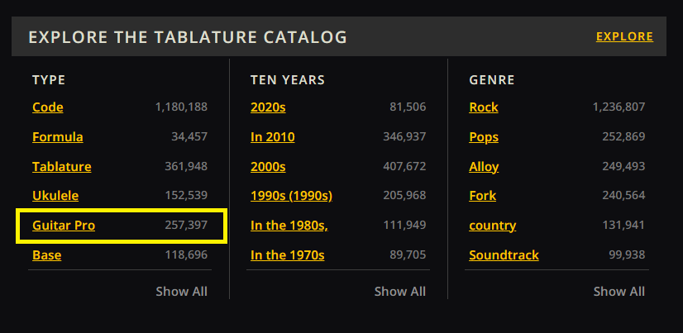Open the EXPLORE link in header
Screen dimensions: 683x333
[x=624, y=36]
